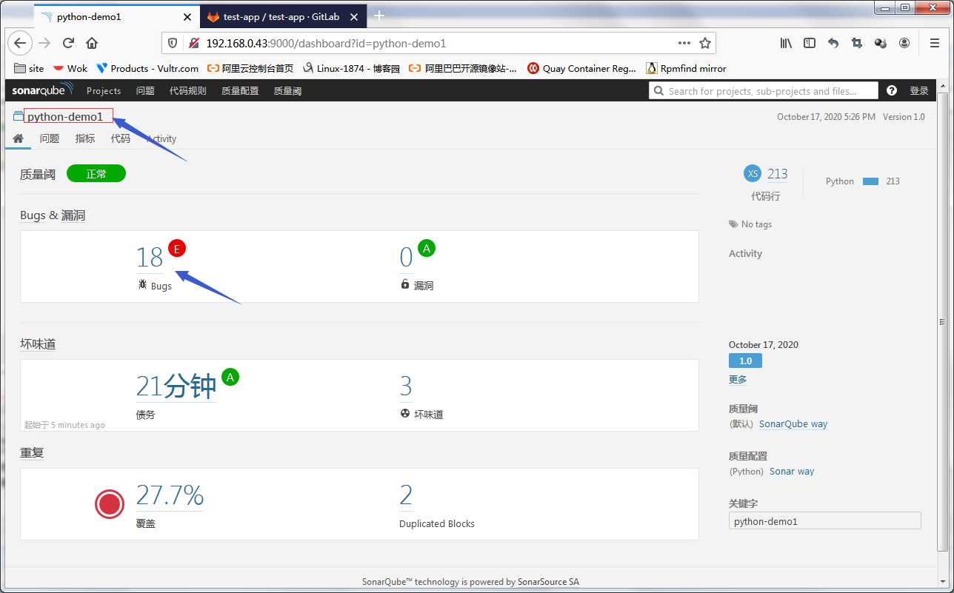The height and width of the screenshot is (593, 954).
Task: Open the SonarQube way quality gate link
Action: tap(793, 424)
